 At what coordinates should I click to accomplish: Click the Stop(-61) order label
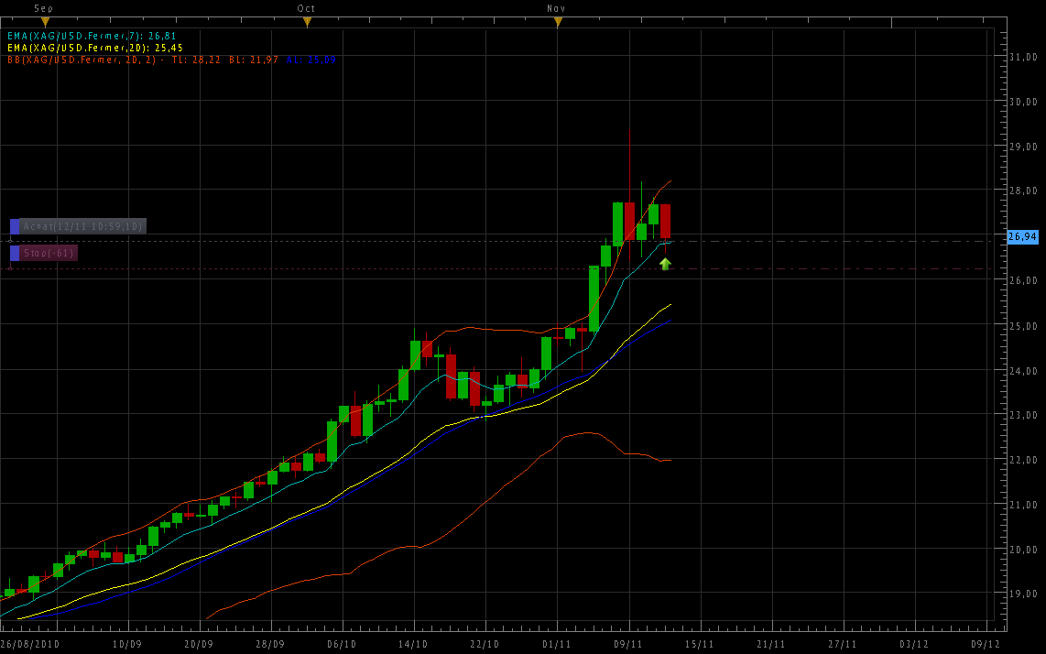(x=49, y=253)
